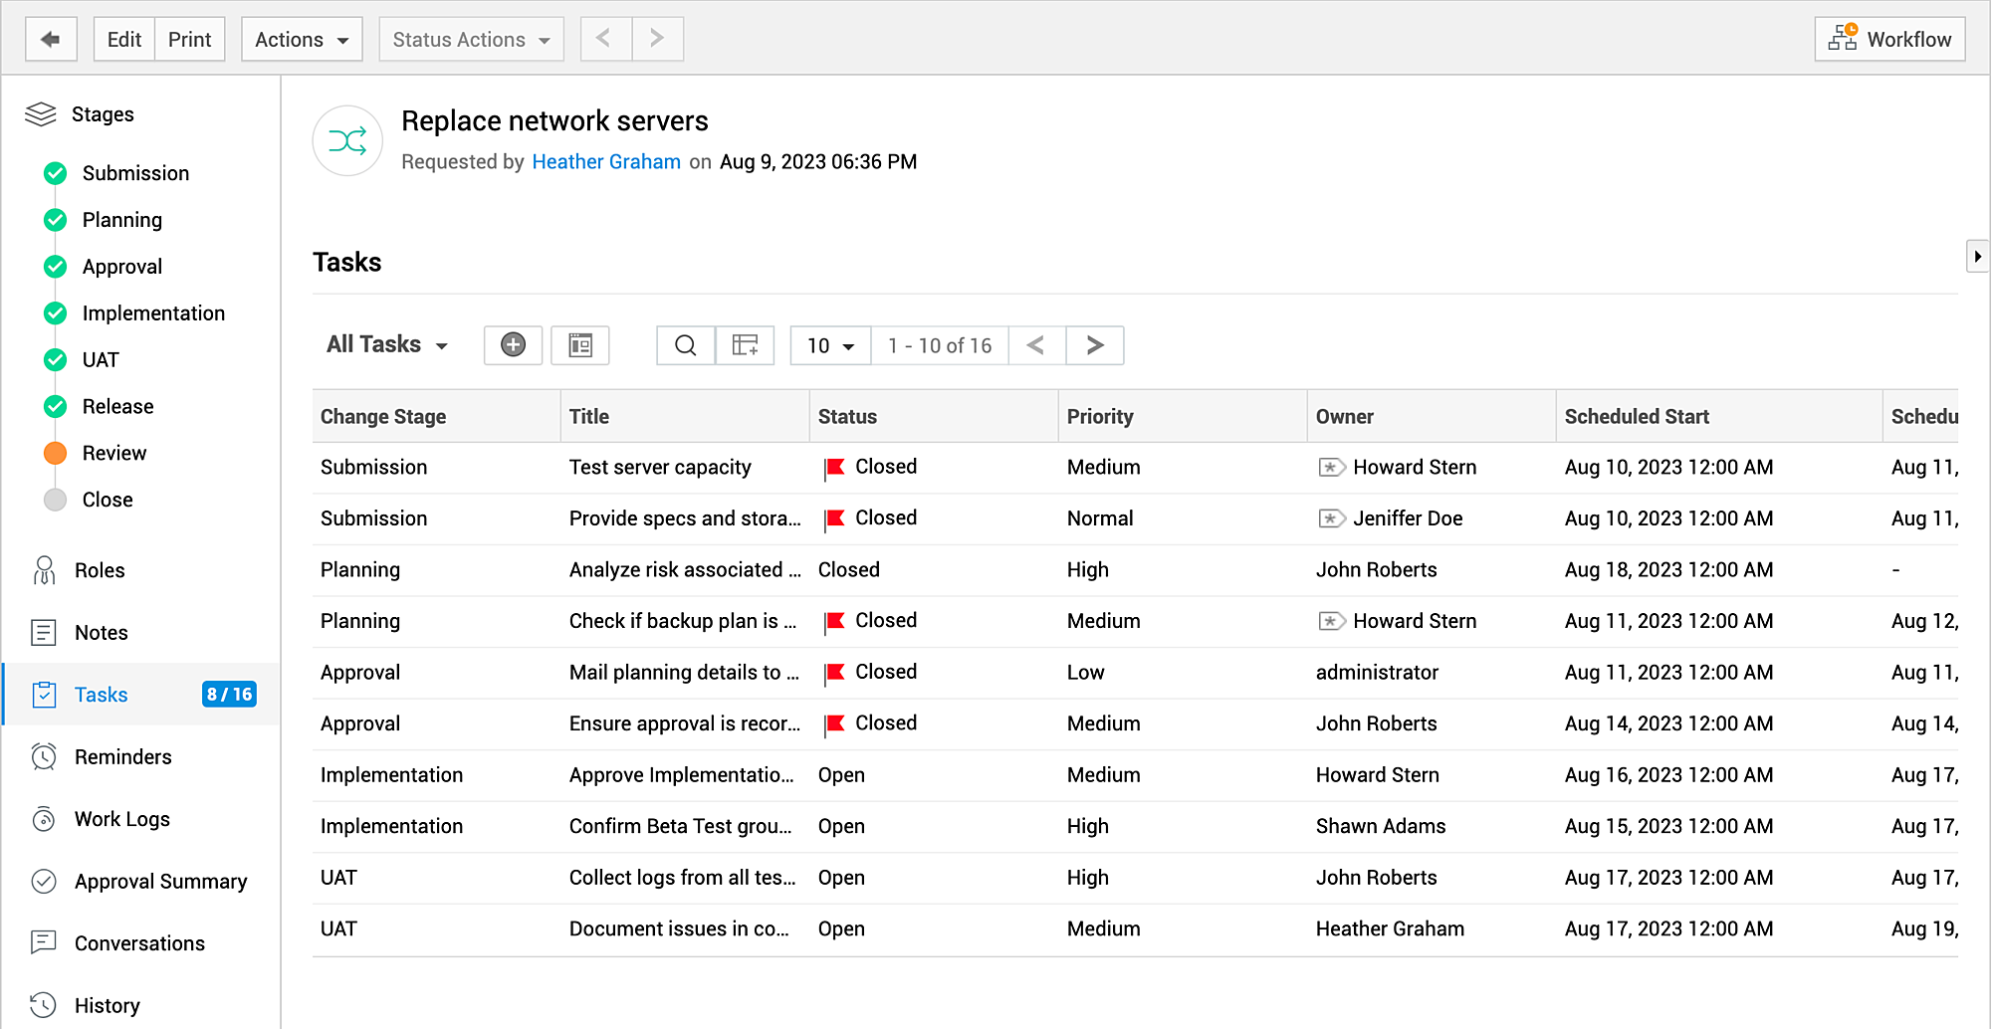Click the search tasks magnifier icon
This screenshot has width=1991, height=1029.
click(x=685, y=345)
